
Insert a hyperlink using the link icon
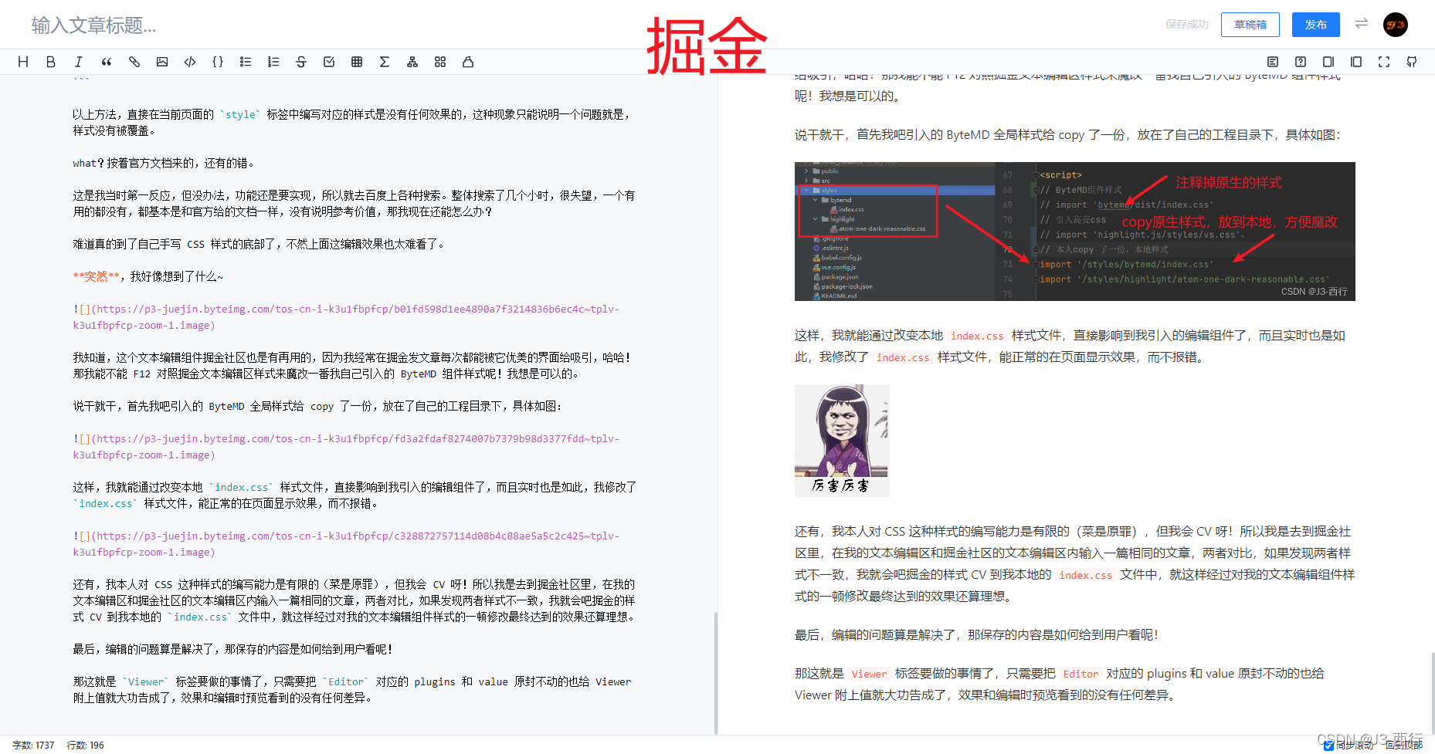pos(134,62)
